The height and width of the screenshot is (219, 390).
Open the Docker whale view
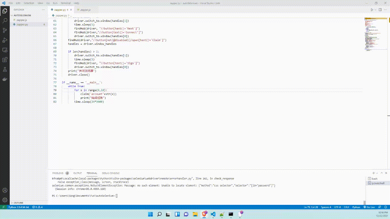pos(5,79)
